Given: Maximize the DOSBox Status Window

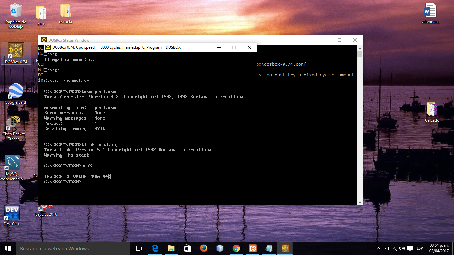Looking at the screenshot, I should click(x=340, y=40).
